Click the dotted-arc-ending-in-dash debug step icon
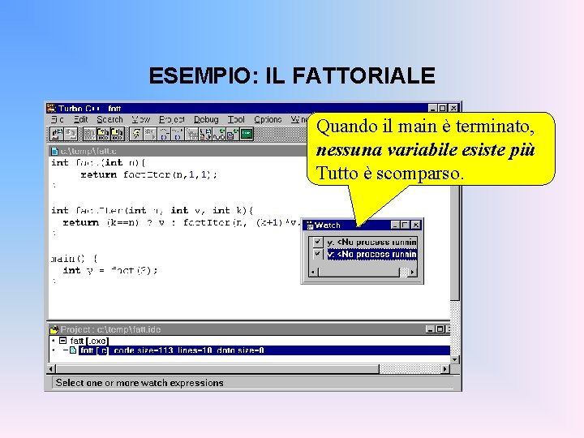Viewport: 584px width, 438px height. point(164,134)
